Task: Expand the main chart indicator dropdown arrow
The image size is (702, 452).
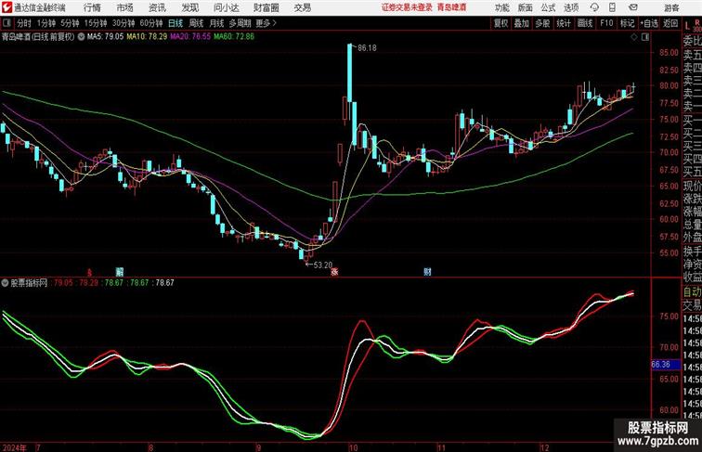Action: [81, 37]
